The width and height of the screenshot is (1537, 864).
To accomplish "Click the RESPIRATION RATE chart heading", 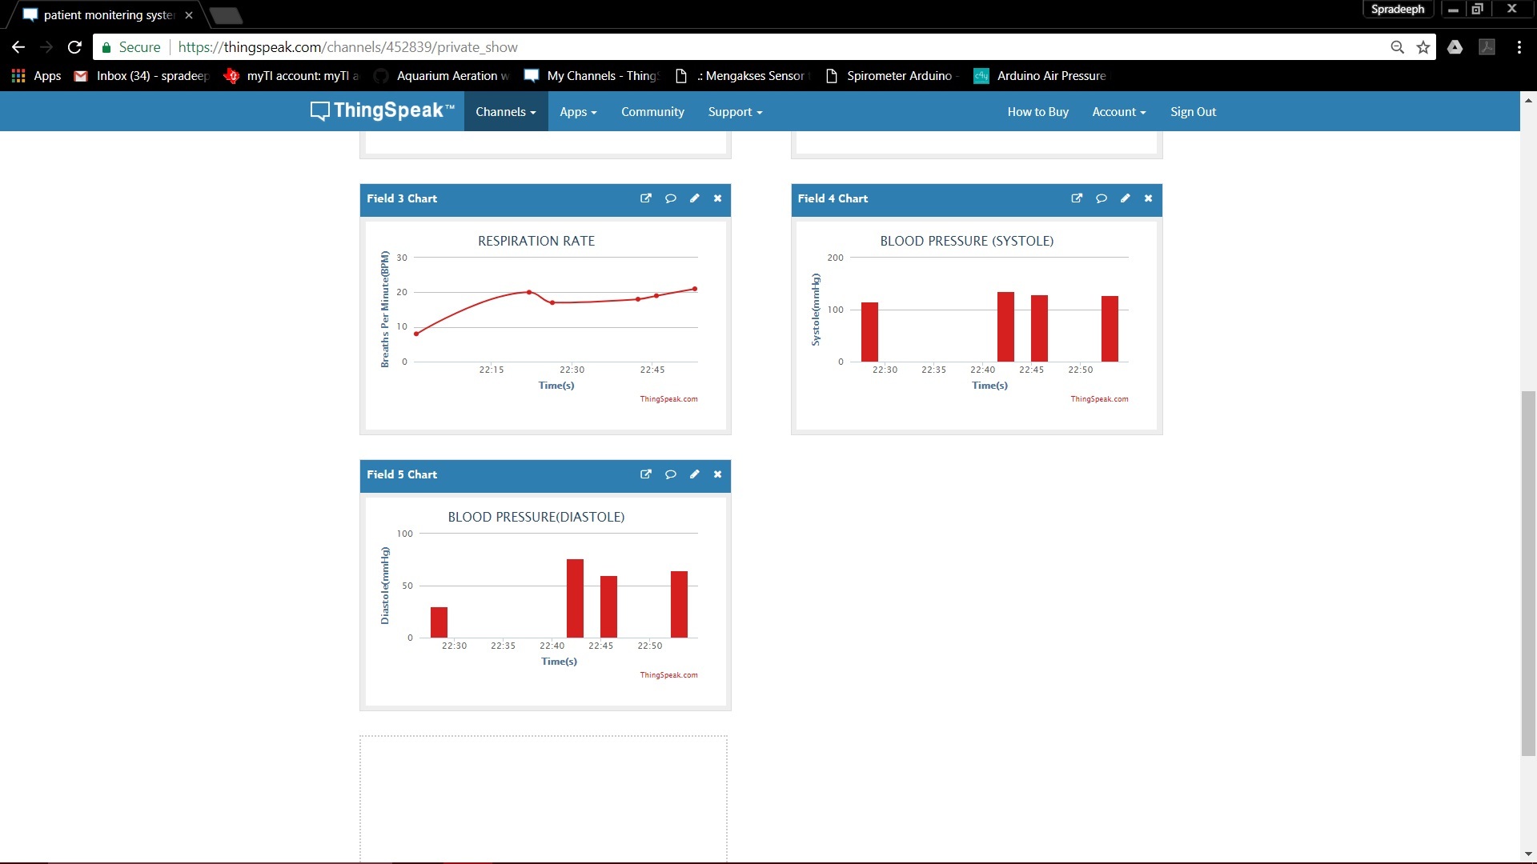I will (536, 241).
